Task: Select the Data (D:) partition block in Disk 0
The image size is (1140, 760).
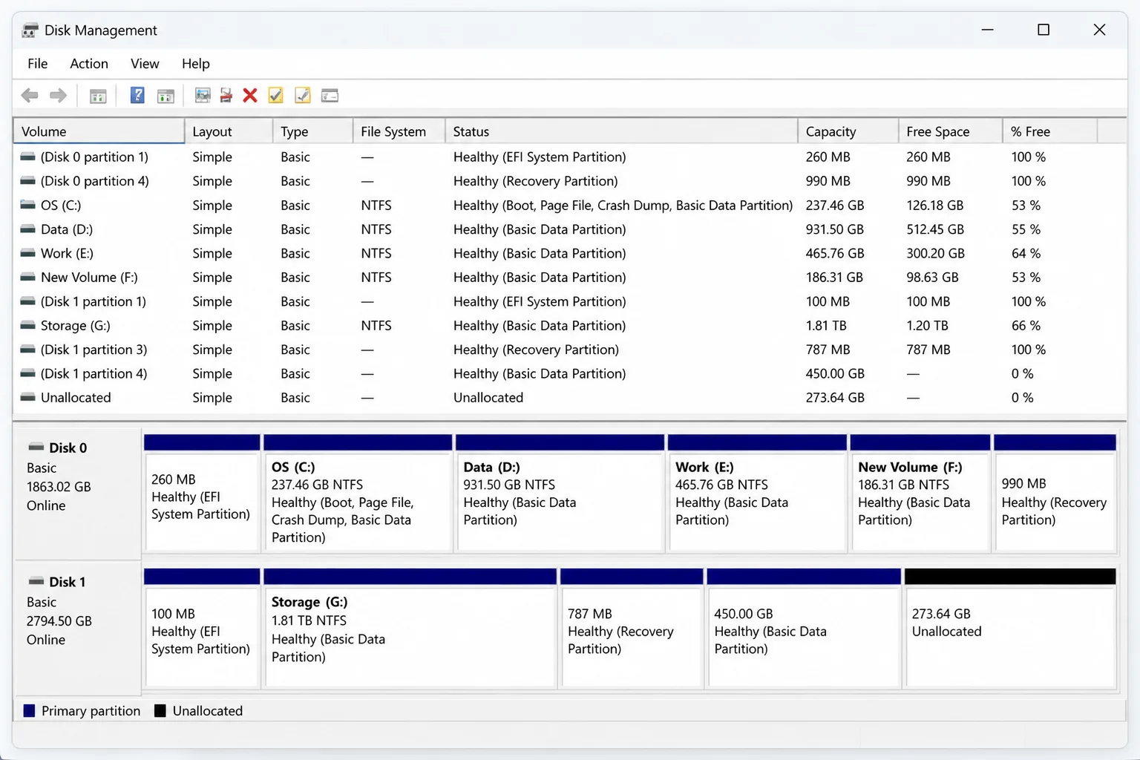Action: (560, 493)
